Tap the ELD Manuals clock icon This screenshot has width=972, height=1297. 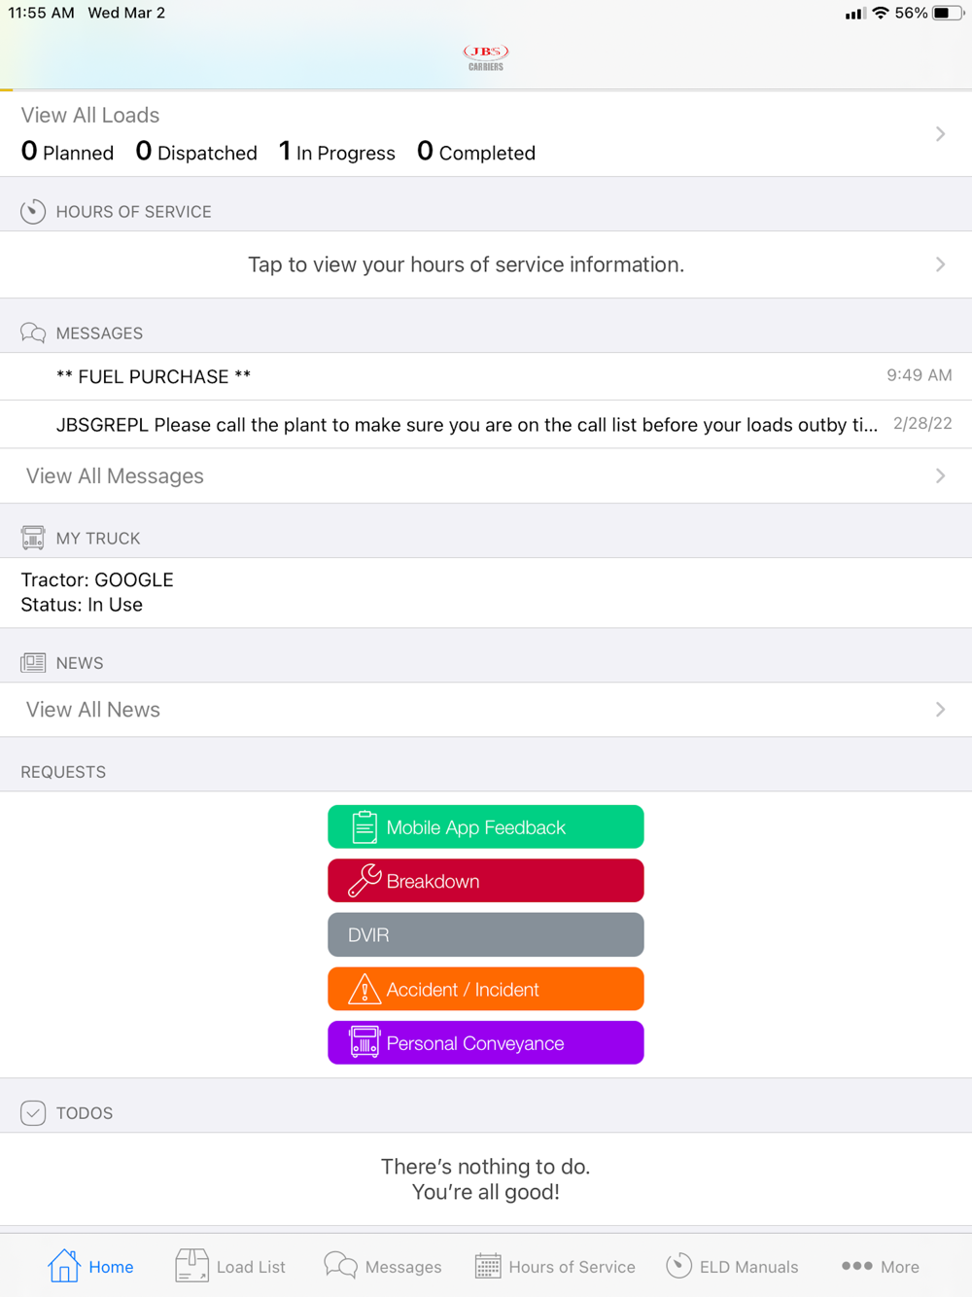click(679, 1266)
